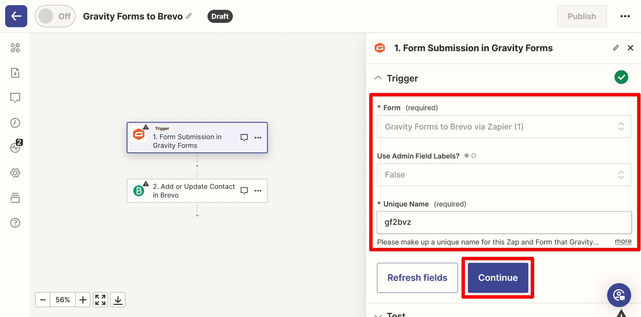Click the Unique Name input field
The image size is (641, 317).
coord(504,222)
